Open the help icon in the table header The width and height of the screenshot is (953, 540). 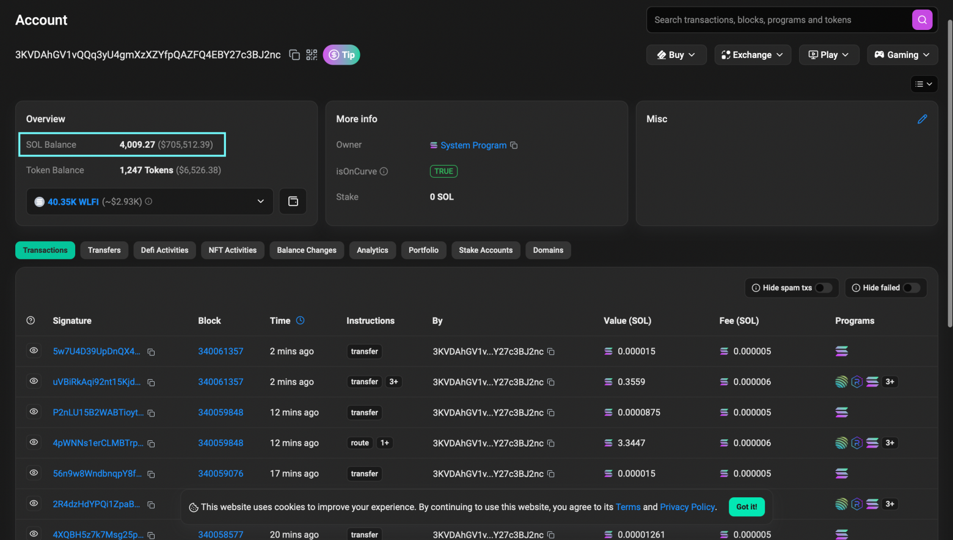(31, 320)
